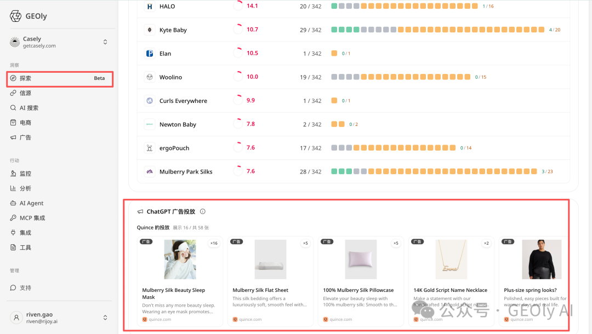Open the Casely workspace switcher chevron
Screen dimensions: 592x334
coord(105,42)
